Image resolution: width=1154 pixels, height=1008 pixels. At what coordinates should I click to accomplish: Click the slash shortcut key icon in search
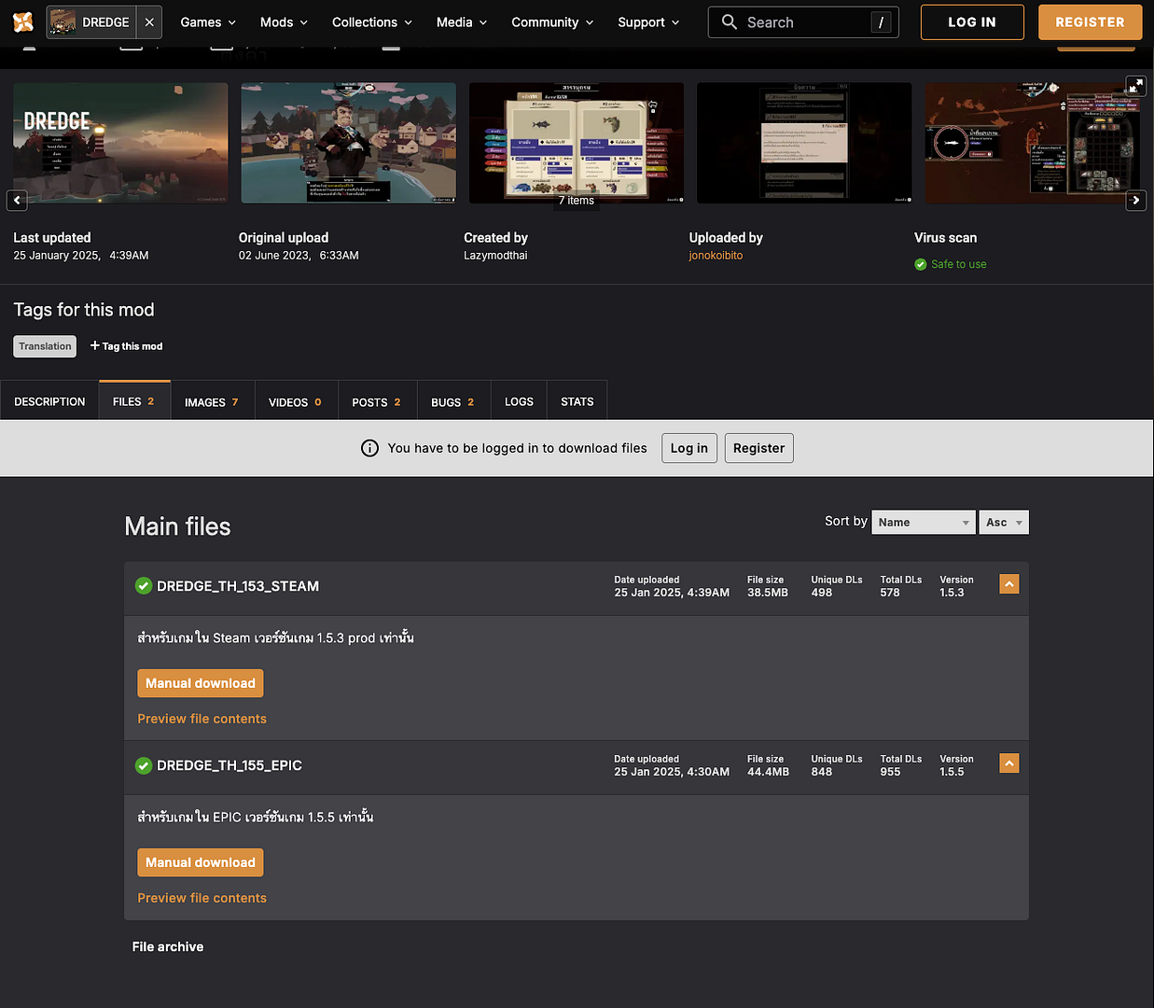click(x=881, y=22)
